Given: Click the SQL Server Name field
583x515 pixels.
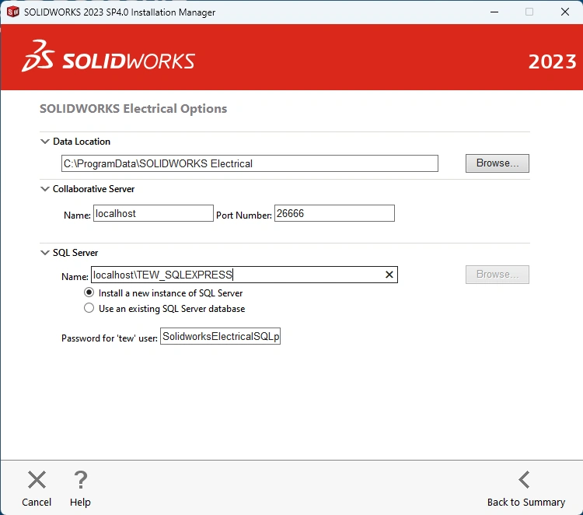Looking at the screenshot, I should [x=244, y=275].
